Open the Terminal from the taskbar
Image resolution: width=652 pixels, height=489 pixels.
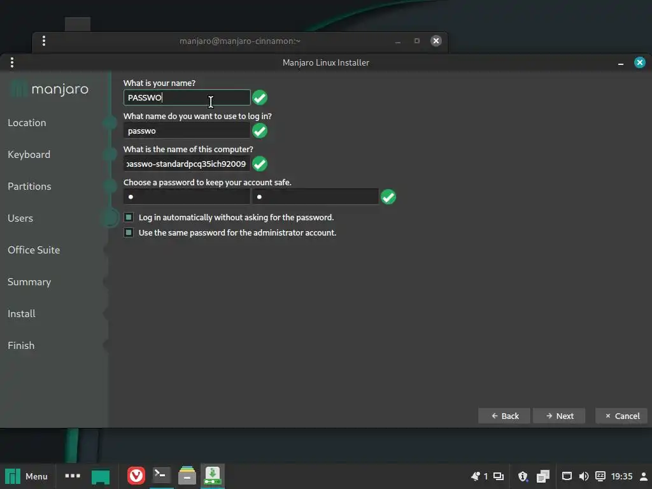(x=161, y=475)
